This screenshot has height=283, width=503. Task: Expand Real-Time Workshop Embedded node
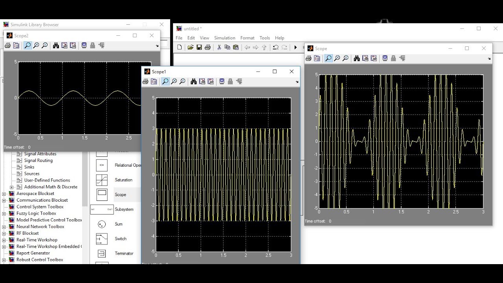(4, 247)
